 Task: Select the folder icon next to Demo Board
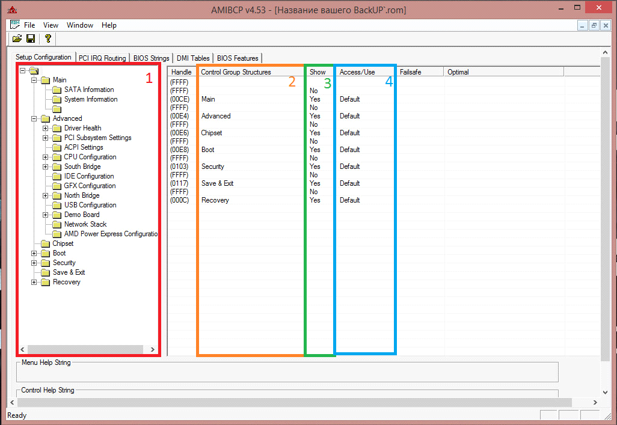pyautogui.click(x=55, y=214)
